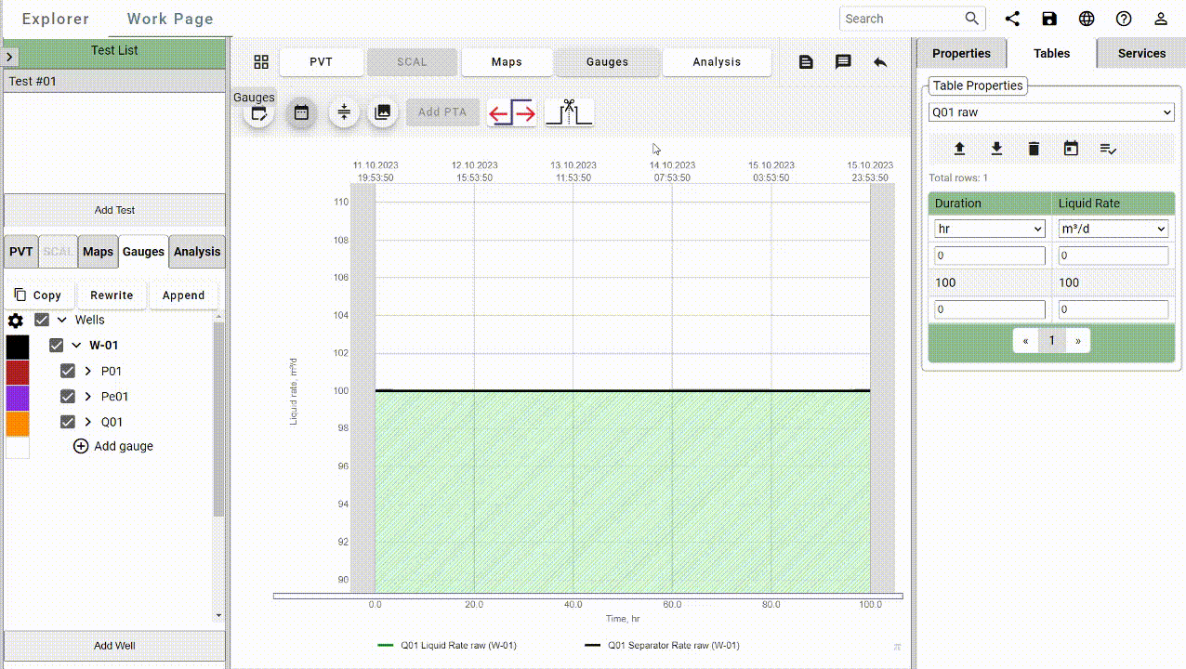Open the wells settings gear icon

coord(16,321)
